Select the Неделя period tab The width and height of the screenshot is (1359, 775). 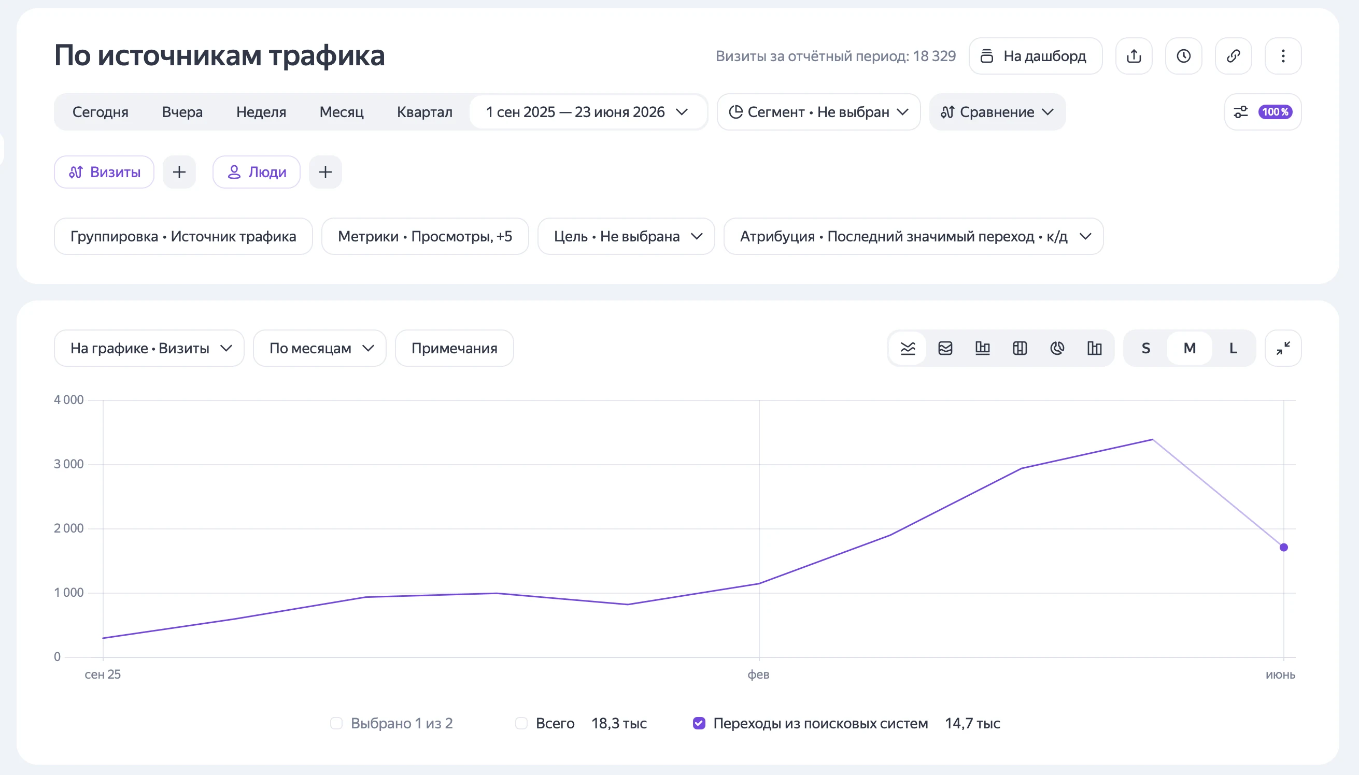[261, 112]
